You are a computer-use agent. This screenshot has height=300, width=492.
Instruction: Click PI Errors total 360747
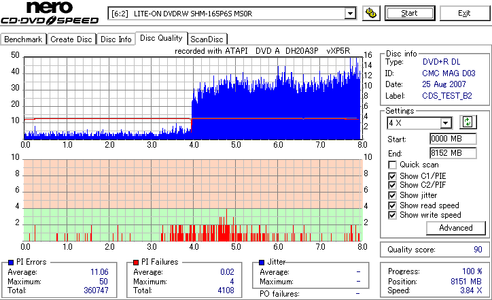coord(96,290)
